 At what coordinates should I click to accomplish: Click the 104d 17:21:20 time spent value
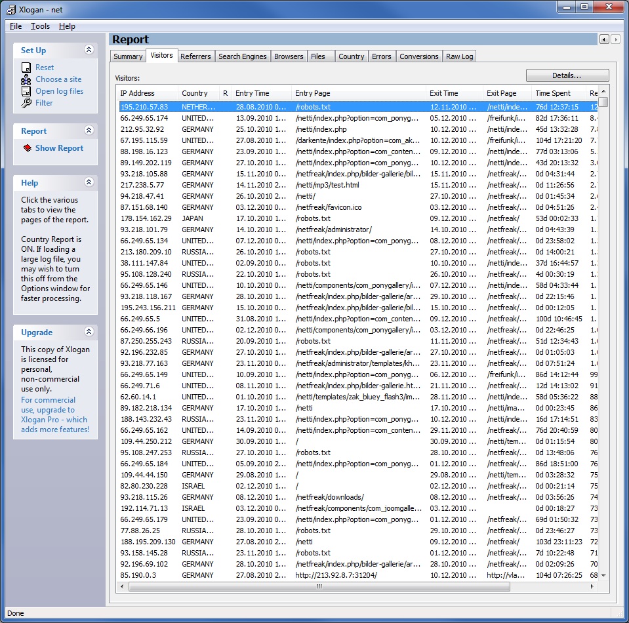559,140
